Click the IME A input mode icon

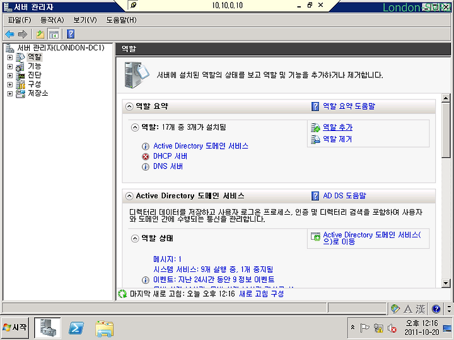(408, 309)
